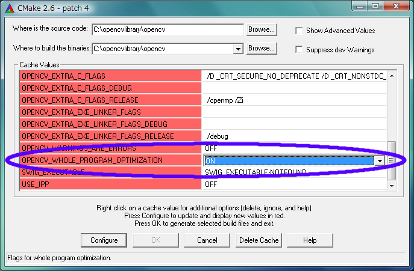Select OPENCV_EXTRA_EXE_LINKER_FLAGS_DEBUG row

pos(111,124)
